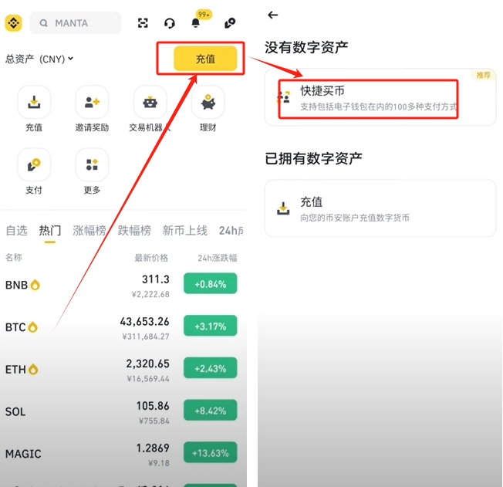Tap the deposit download icon in 充值 card
The height and width of the screenshot is (487, 503).
click(x=283, y=208)
